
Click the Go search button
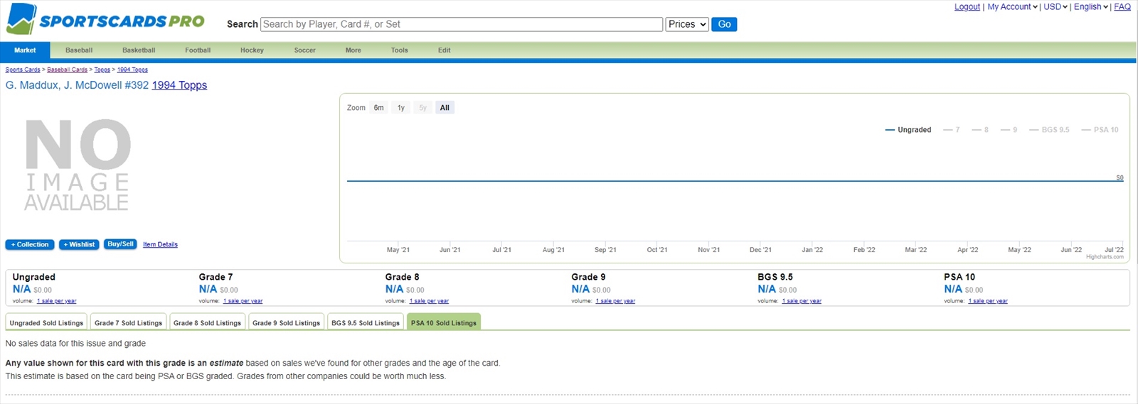724,24
